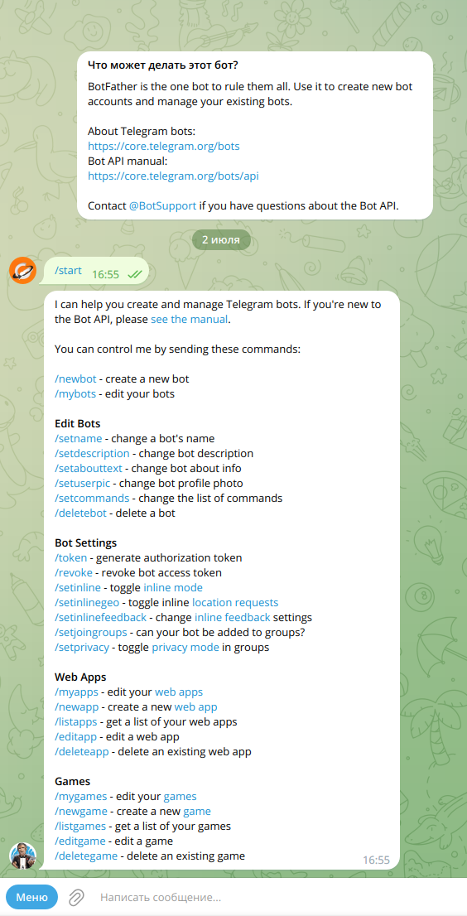The height and width of the screenshot is (916, 467).
Task: Click the BotFather avatar at bottom left
Action: point(22,856)
